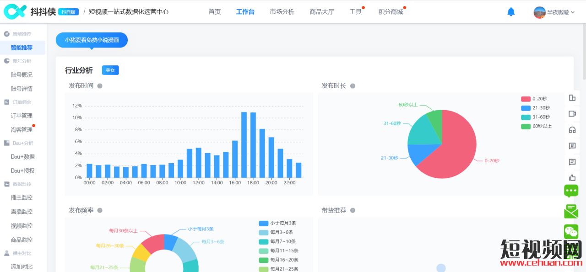The image size is (586, 272).
Task: Open 账号概况 in the sidebar
Action: (22, 75)
